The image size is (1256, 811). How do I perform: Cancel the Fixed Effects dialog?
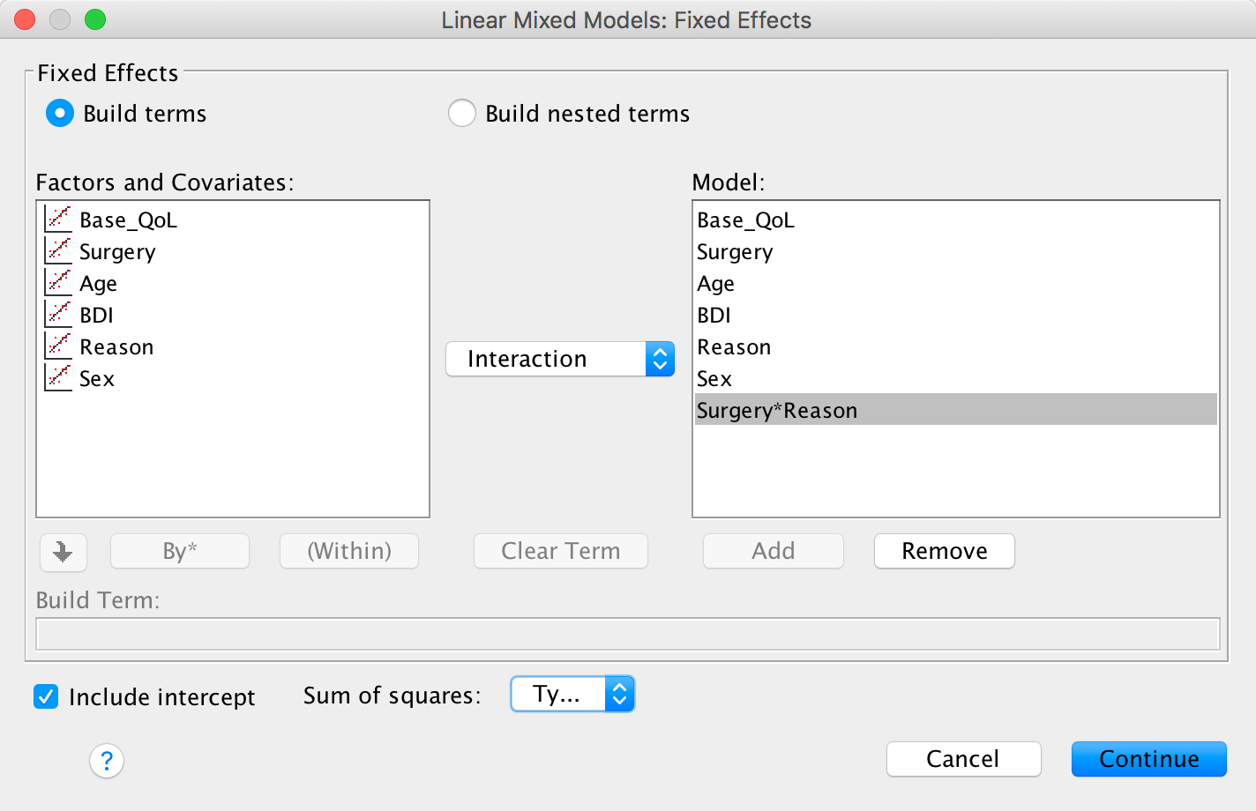963,759
